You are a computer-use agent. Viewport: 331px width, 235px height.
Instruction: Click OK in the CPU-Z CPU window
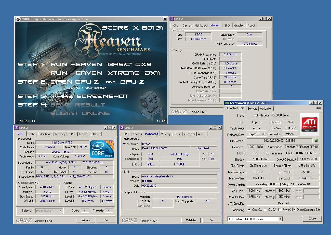point(106,220)
